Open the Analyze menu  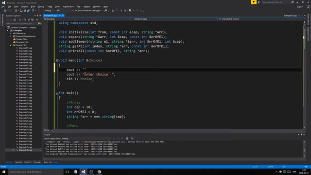pyautogui.click(x=86, y=7)
